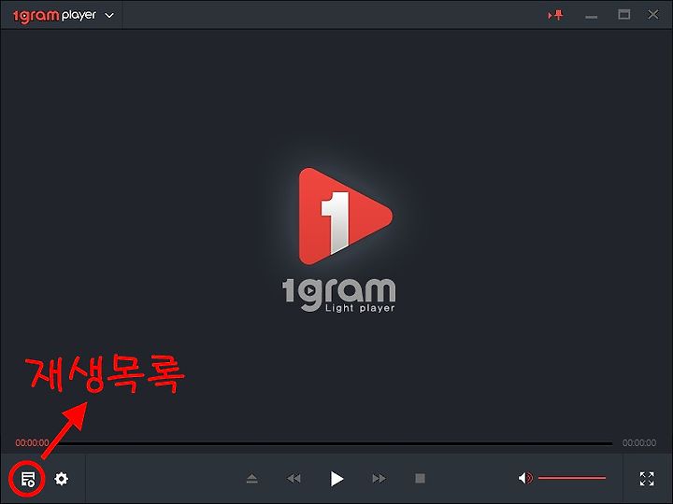Click the center 1gram Light player logo
673x504 pixels.
pyautogui.click(x=339, y=240)
